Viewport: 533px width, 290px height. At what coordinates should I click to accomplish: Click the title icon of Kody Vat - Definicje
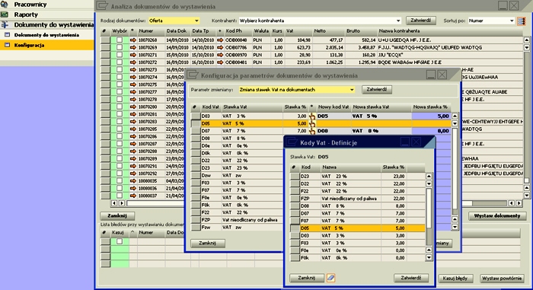(291, 142)
